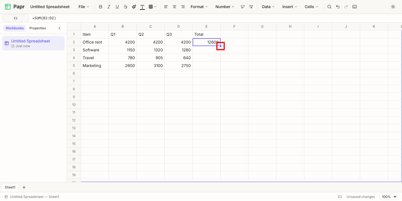Add a new sheet with plus button

click(24, 187)
